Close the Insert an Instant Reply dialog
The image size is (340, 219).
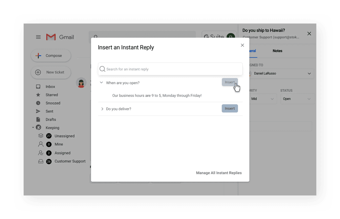(x=243, y=45)
